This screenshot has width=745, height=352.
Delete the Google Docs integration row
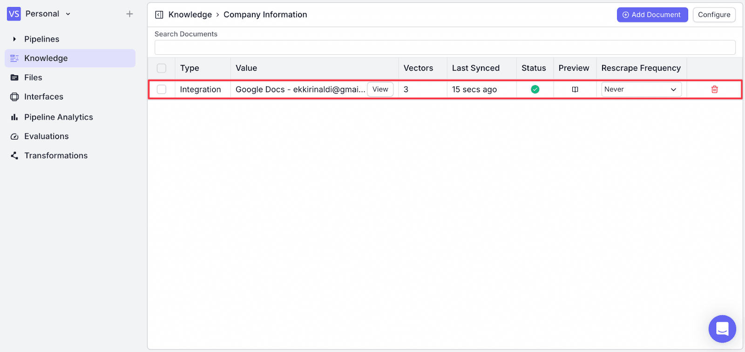point(715,89)
